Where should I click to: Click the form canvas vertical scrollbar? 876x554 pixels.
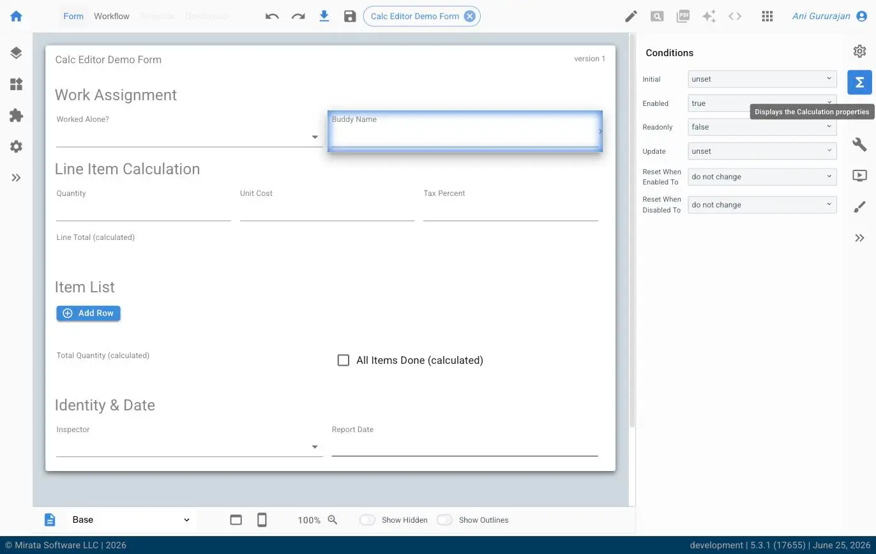point(632,230)
